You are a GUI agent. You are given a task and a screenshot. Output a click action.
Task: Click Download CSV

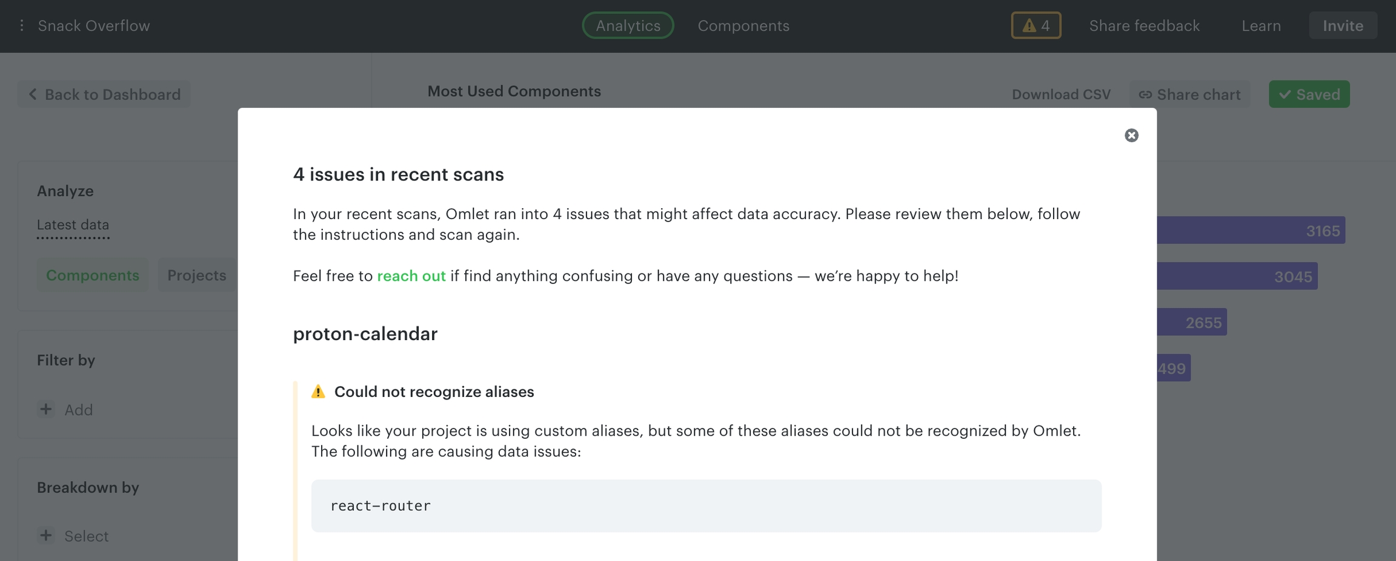click(1061, 94)
